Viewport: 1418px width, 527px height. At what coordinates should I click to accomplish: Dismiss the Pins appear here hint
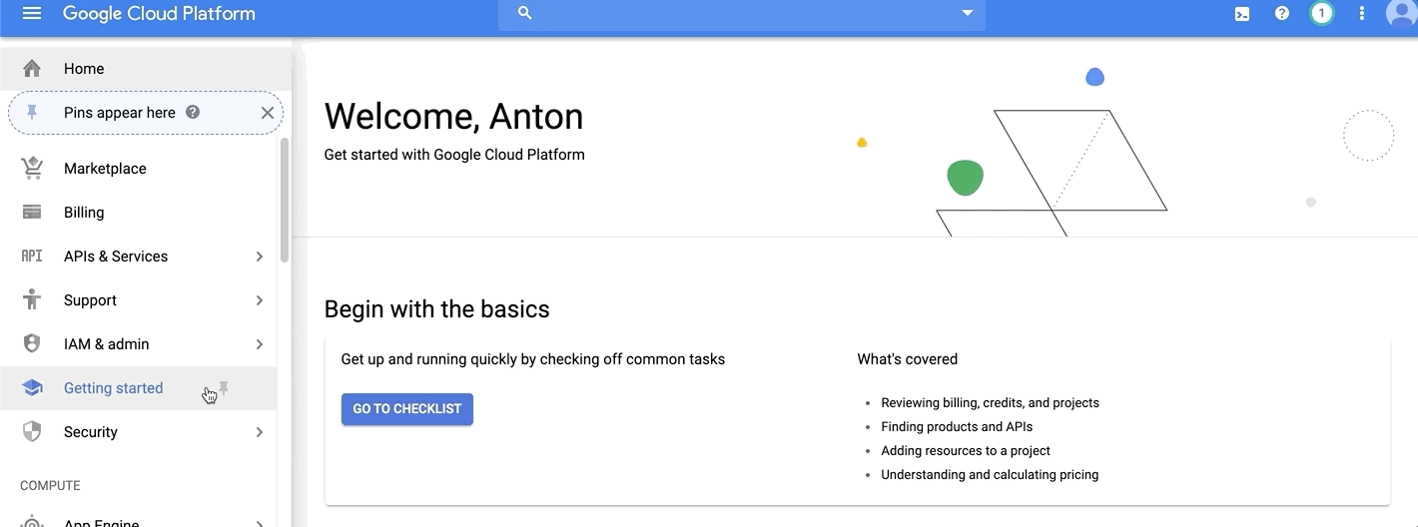click(x=268, y=113)
